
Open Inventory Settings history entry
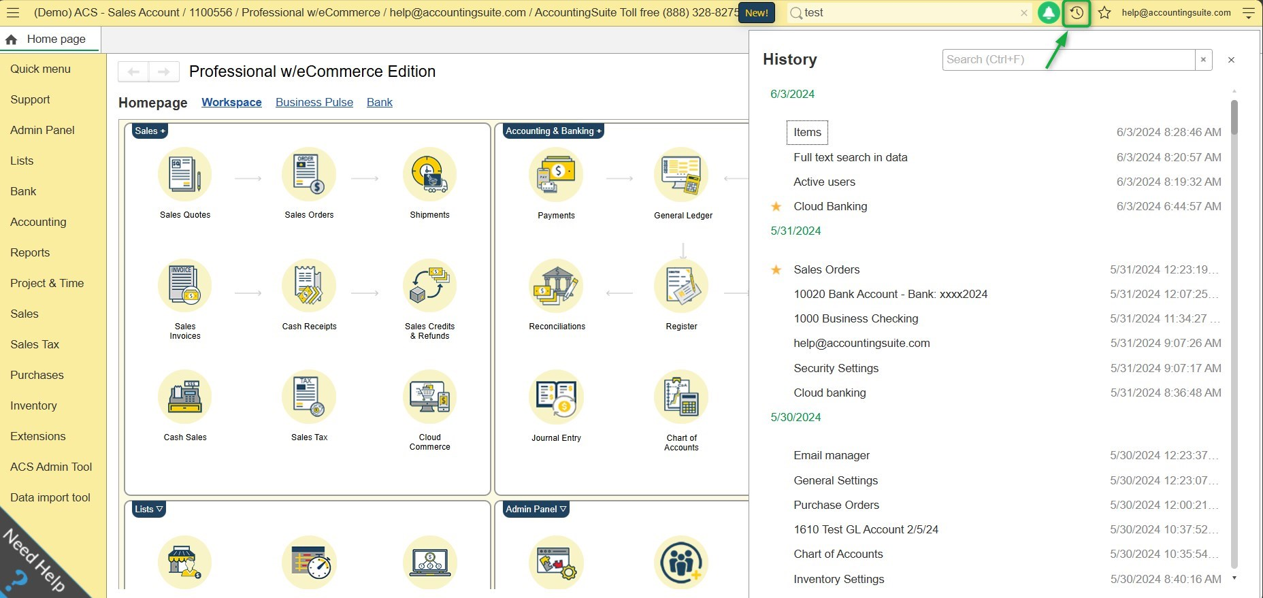coord(838,579)
